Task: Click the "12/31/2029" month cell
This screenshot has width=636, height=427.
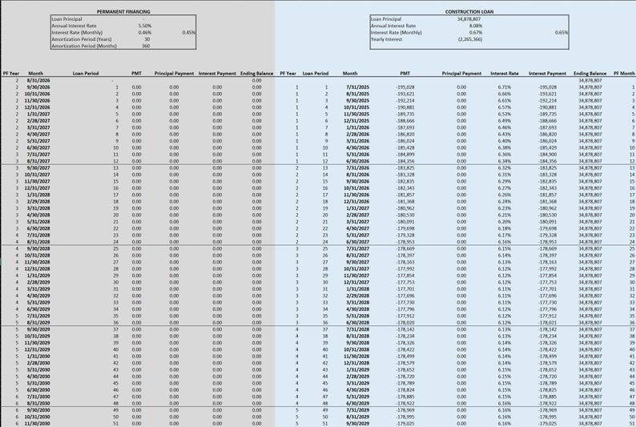Action: click(37, 349)
